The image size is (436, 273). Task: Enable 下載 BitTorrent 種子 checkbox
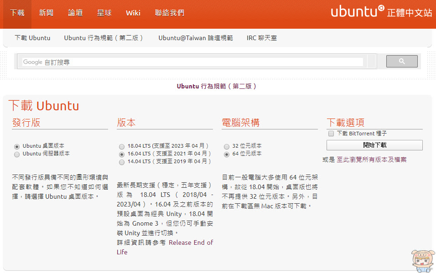tap(331, 134)
